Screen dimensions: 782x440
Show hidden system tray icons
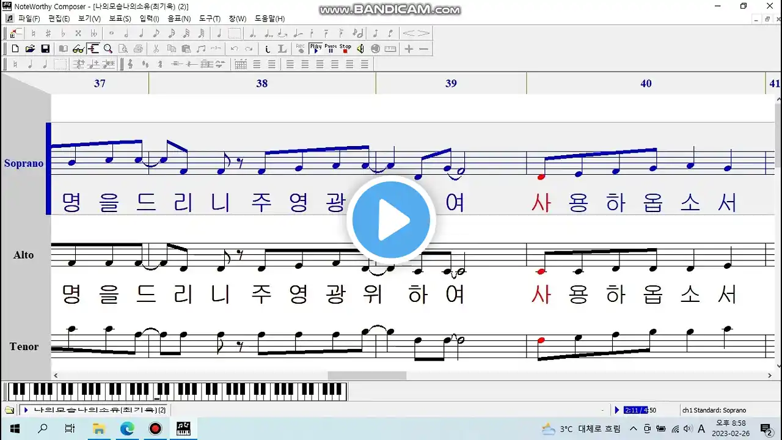tap(633, 428)
